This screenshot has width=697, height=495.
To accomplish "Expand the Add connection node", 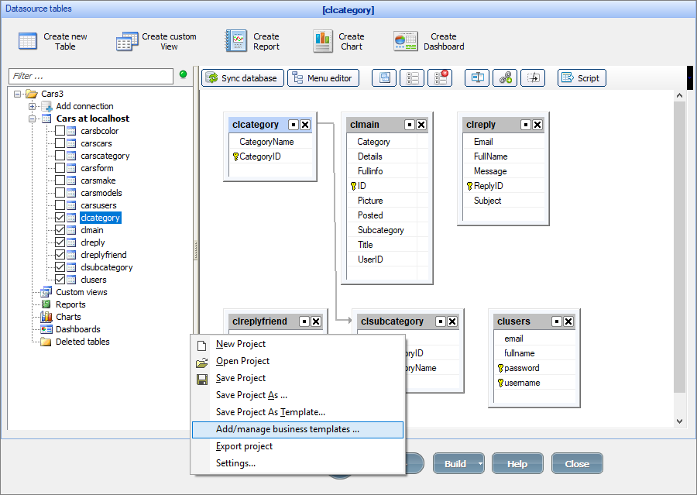I will (x=33, y=106).
